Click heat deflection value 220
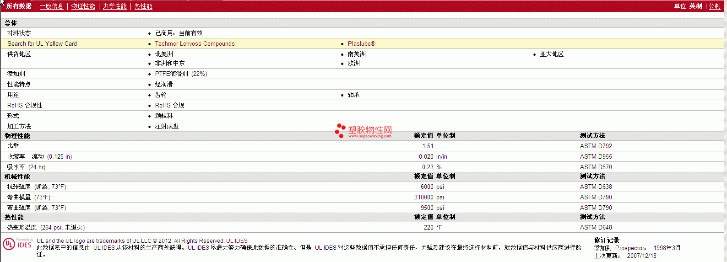 click(x=429, y=227)
